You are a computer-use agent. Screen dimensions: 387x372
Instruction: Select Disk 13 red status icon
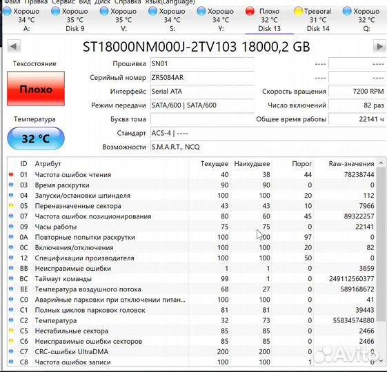click(x=250, y=11)
